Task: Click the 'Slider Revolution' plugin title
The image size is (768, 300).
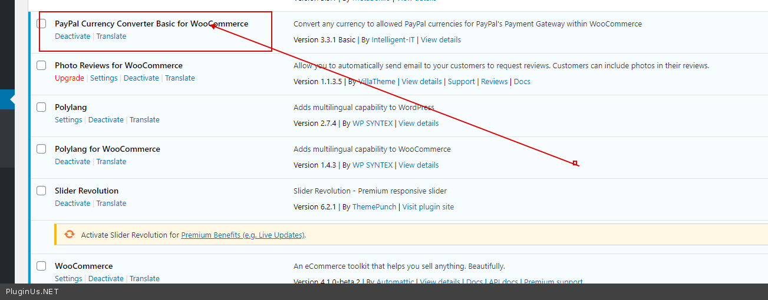Action: (x=87, y=191)
